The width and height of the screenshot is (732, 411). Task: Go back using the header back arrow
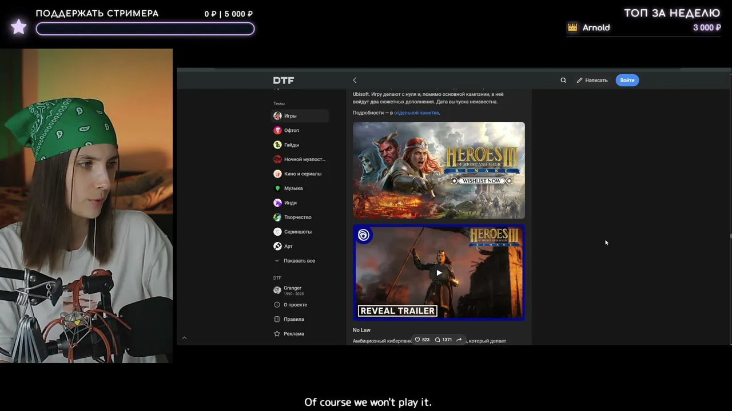point(355,80)
